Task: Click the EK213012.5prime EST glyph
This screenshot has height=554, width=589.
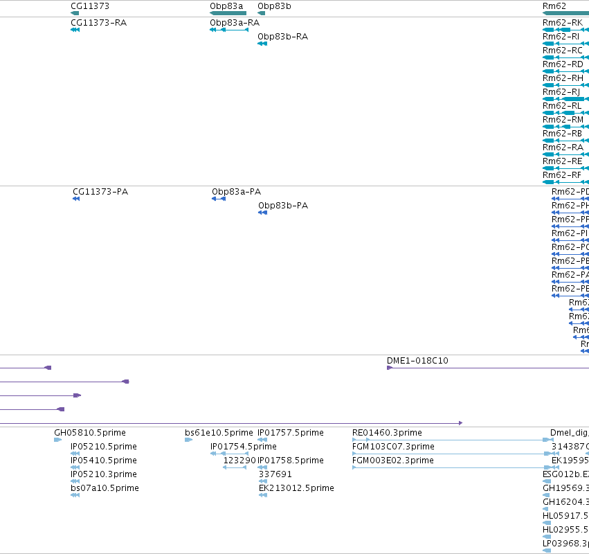Action: pyautogui.click(x=263, y=495)
